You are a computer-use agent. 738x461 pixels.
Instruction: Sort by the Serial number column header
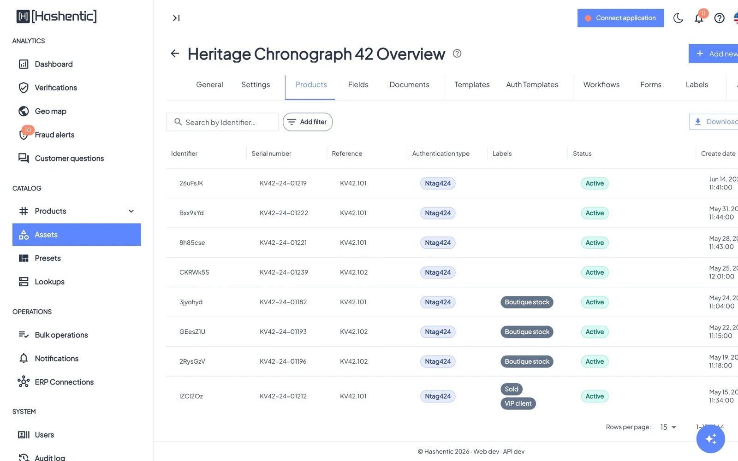271,154
